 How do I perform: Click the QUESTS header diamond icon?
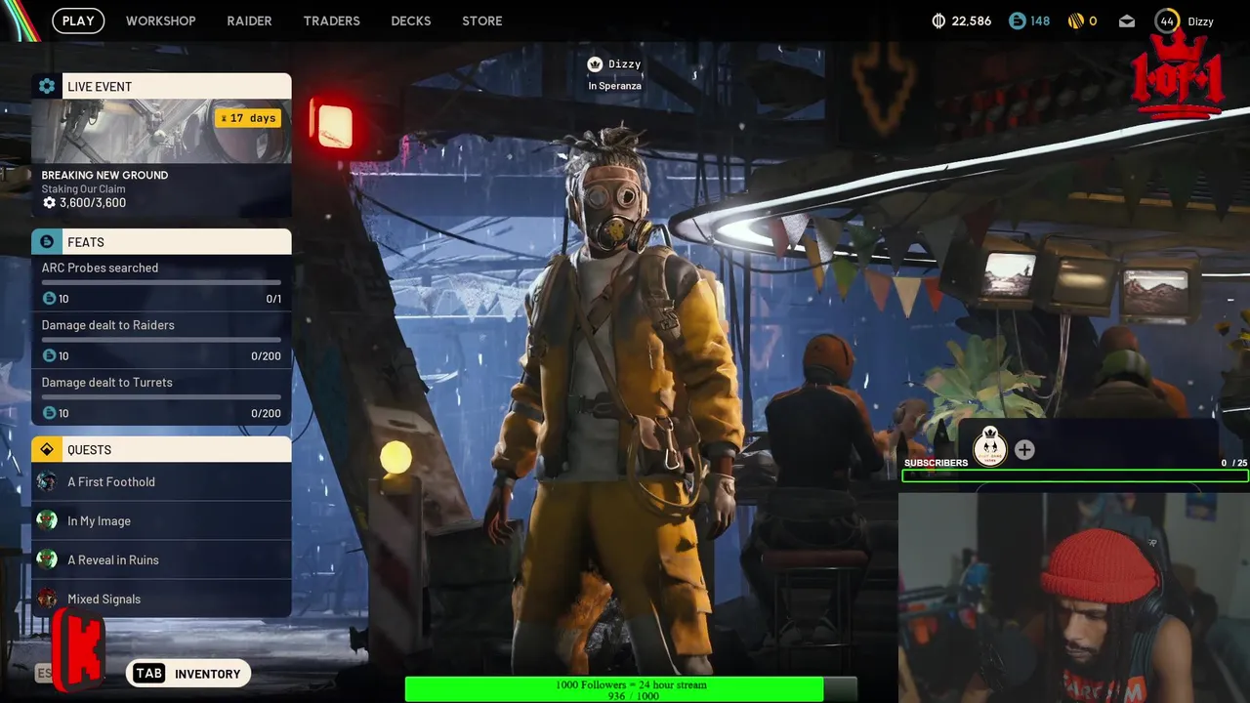[x=47, y=449]
